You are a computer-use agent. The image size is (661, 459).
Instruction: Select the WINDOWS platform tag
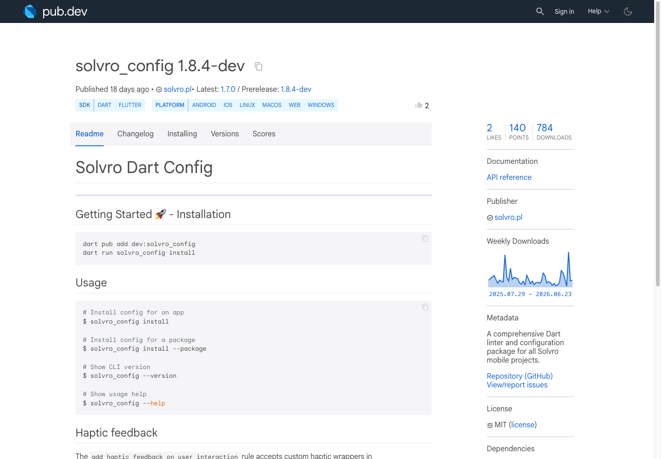(321, 105)
